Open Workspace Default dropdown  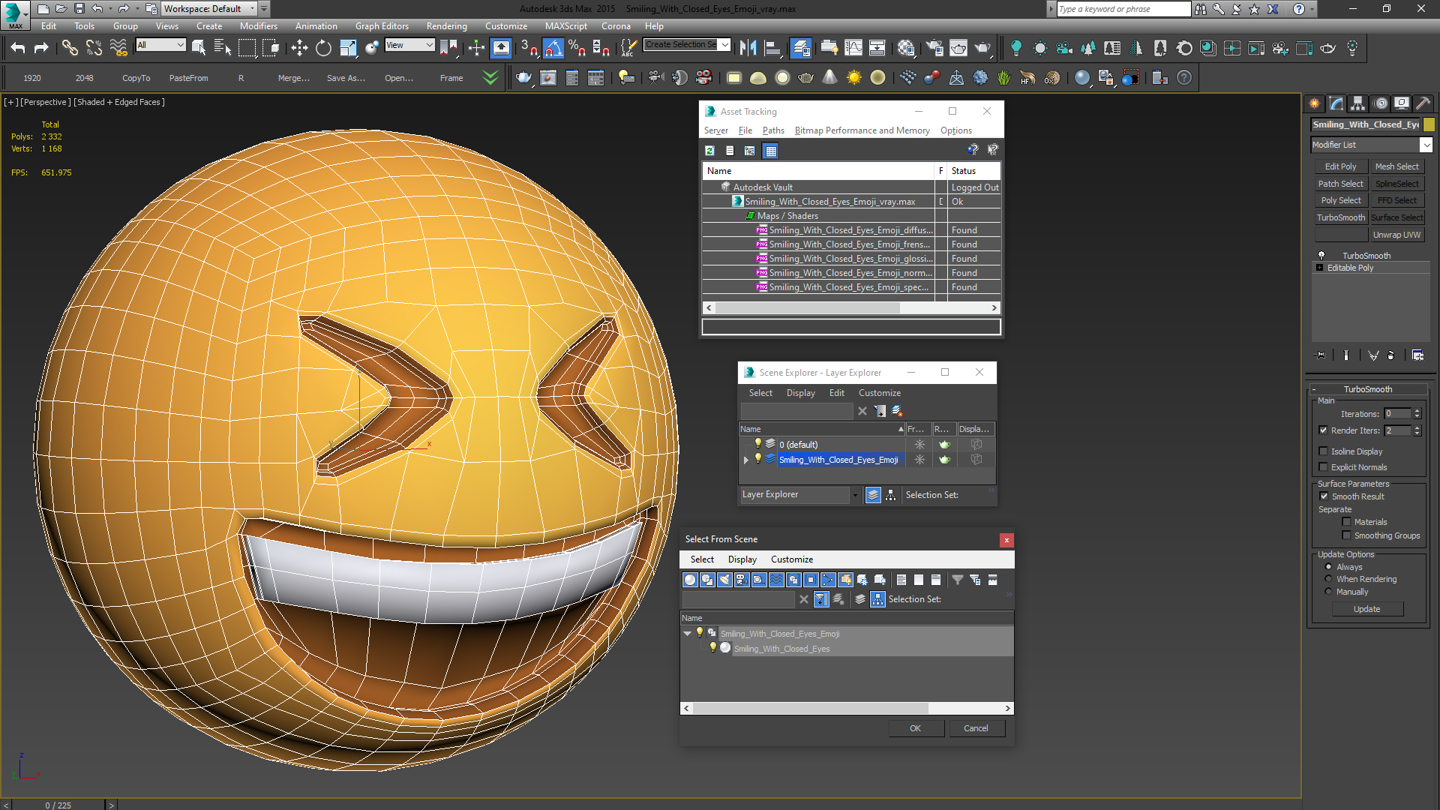(x=209, y=9)
